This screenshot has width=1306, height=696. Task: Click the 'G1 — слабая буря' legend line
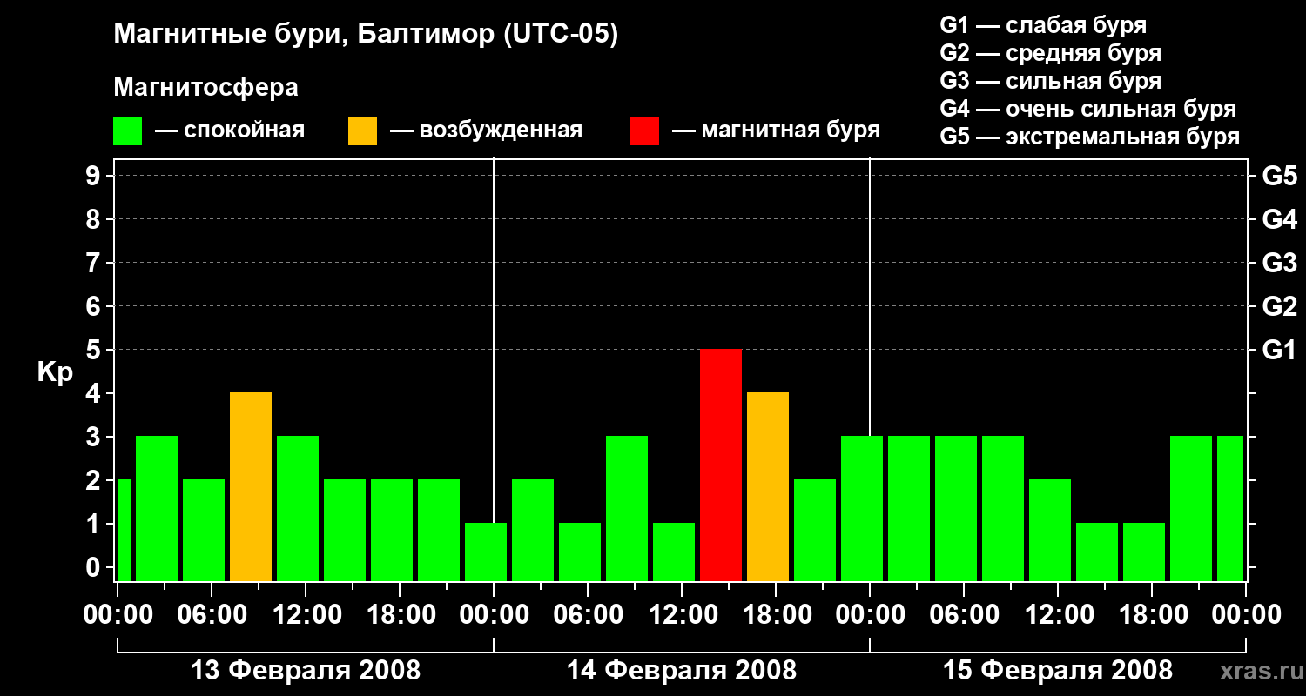(1043, 25)
